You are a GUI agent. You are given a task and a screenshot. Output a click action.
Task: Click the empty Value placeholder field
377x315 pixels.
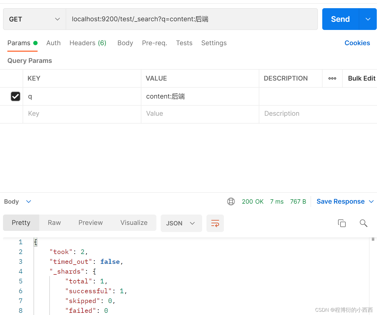(200, 114)
